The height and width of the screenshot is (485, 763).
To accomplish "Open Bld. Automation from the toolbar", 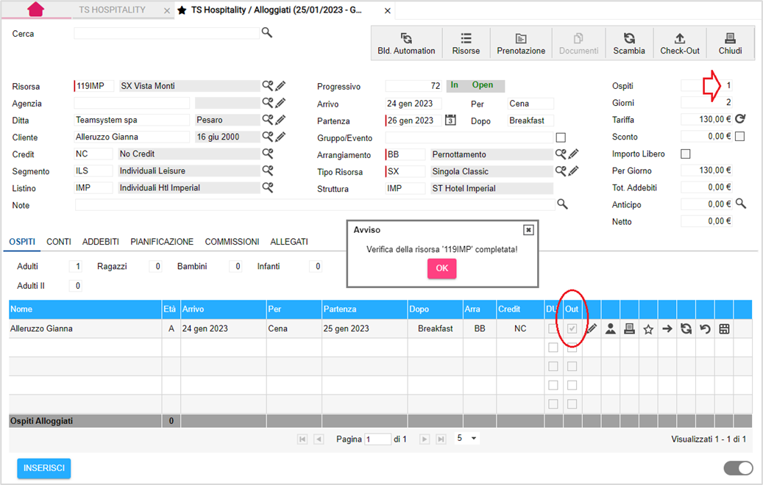I will click(406, 43).
